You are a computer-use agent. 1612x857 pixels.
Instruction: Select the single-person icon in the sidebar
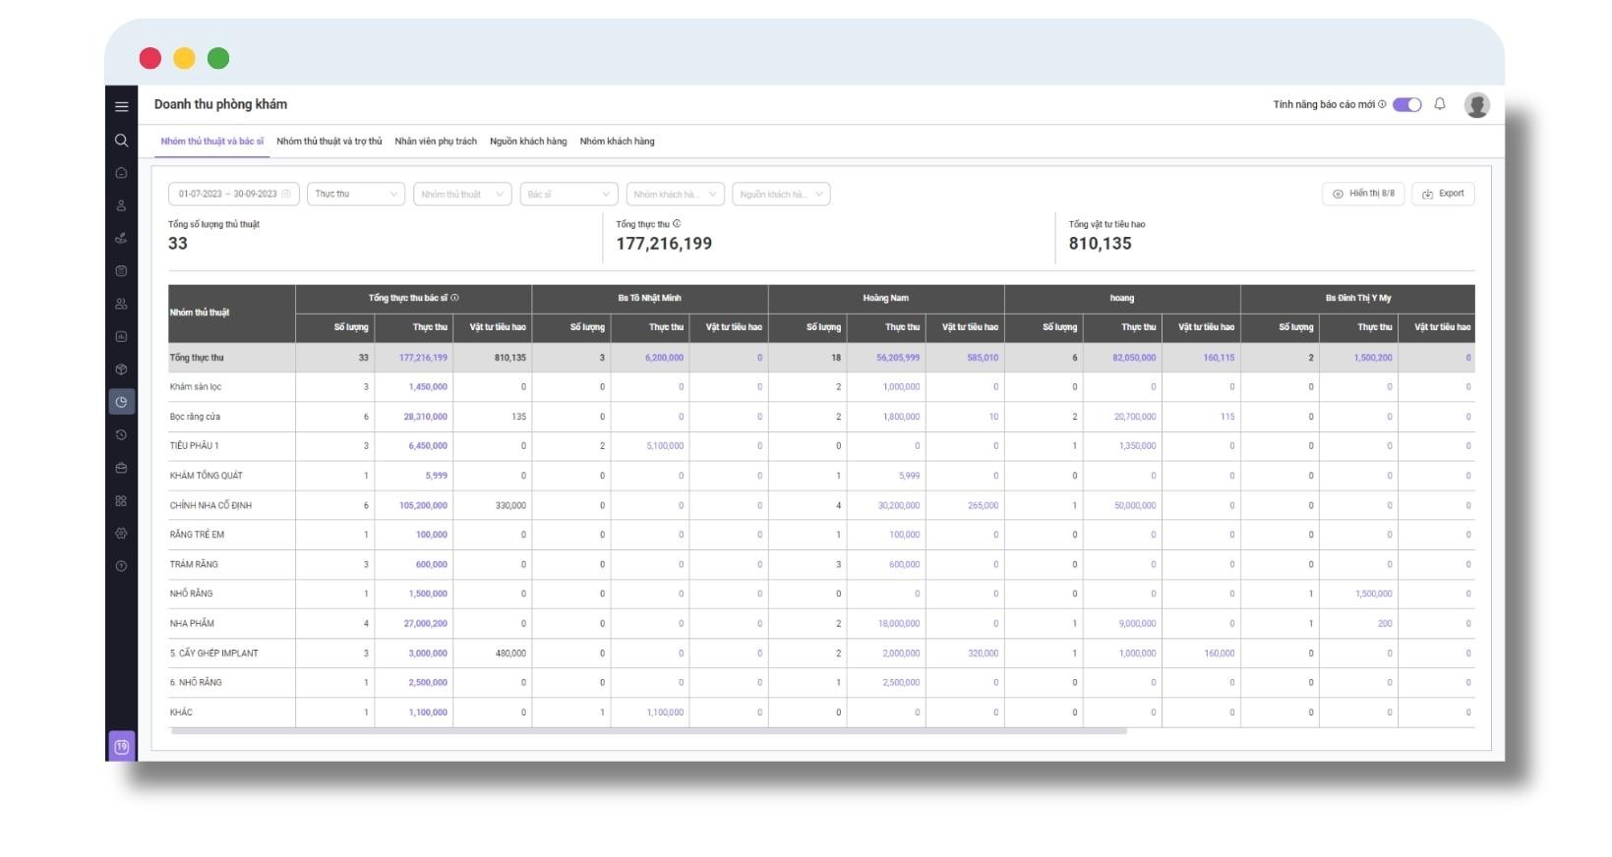pos(121,205)
